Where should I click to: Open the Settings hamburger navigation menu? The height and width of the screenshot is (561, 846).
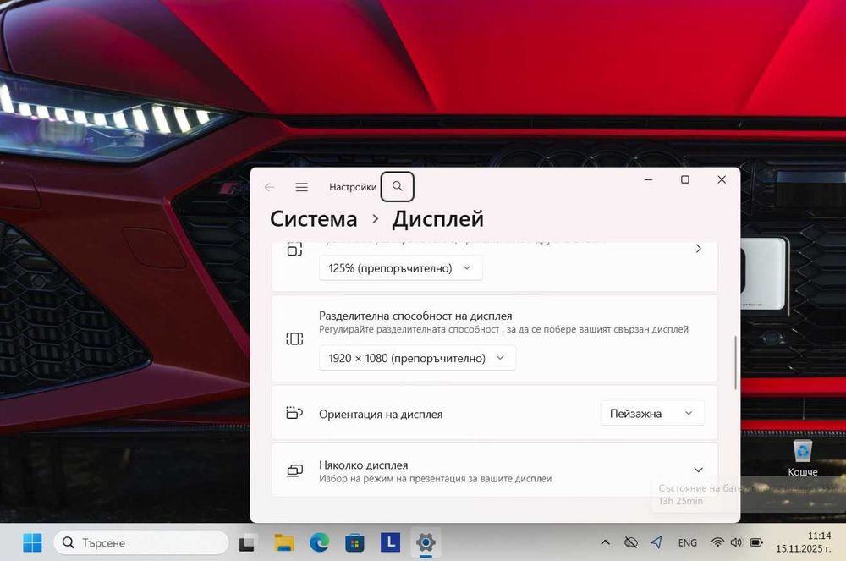point(302,187)
